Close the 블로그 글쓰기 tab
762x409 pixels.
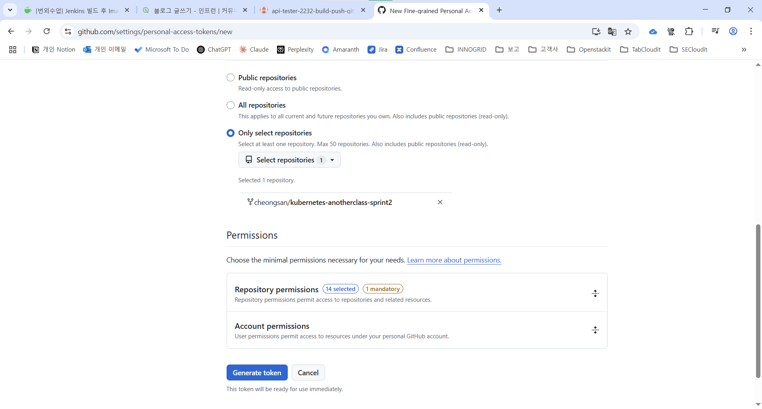pos(245,10)
